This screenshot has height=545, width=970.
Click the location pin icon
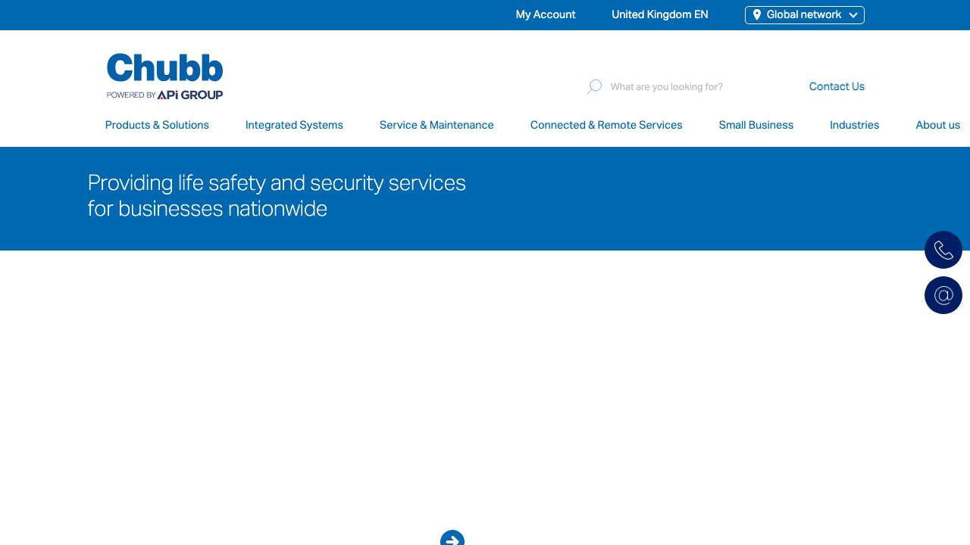tap(756, 15)
